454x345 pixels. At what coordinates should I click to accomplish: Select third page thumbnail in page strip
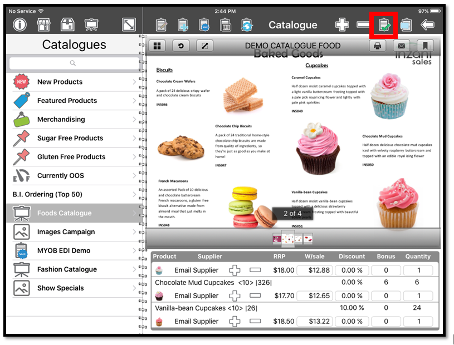tap(299, 239)
